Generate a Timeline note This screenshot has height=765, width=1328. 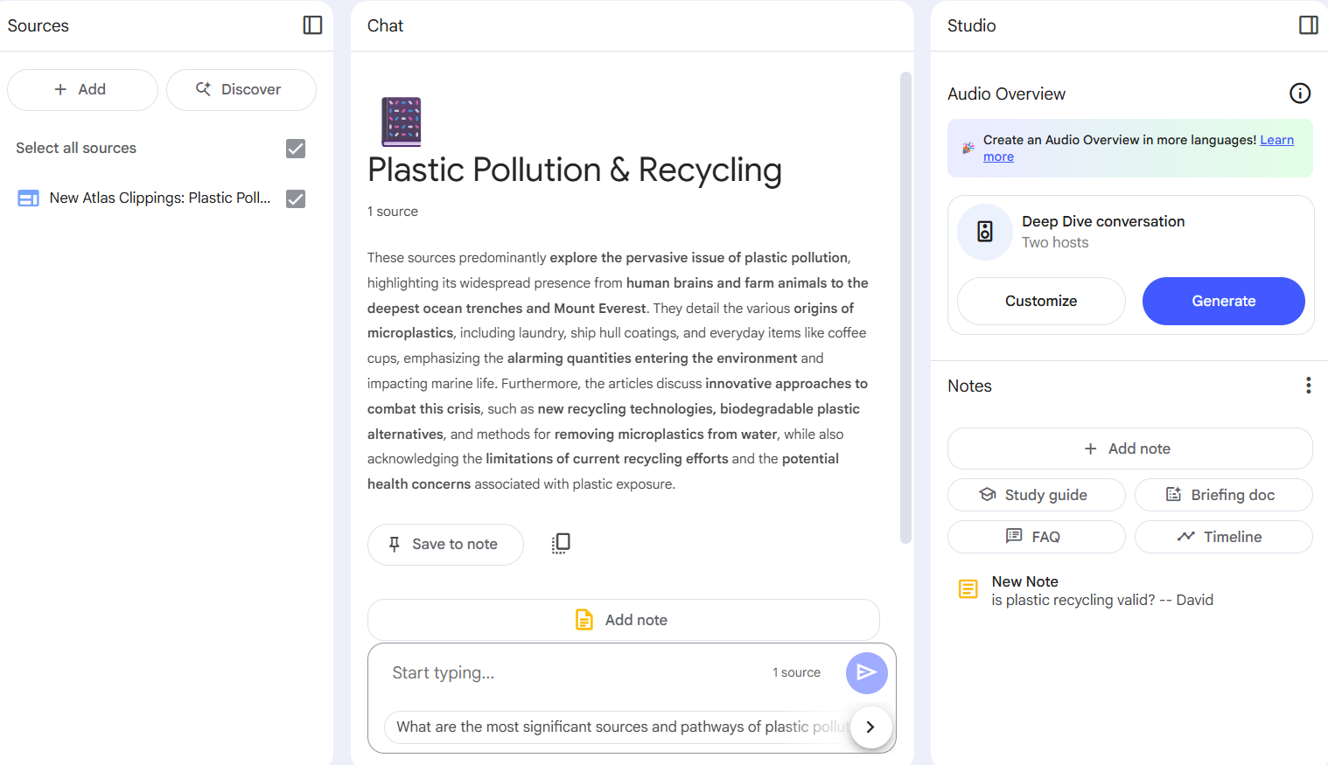point(1222,537)
